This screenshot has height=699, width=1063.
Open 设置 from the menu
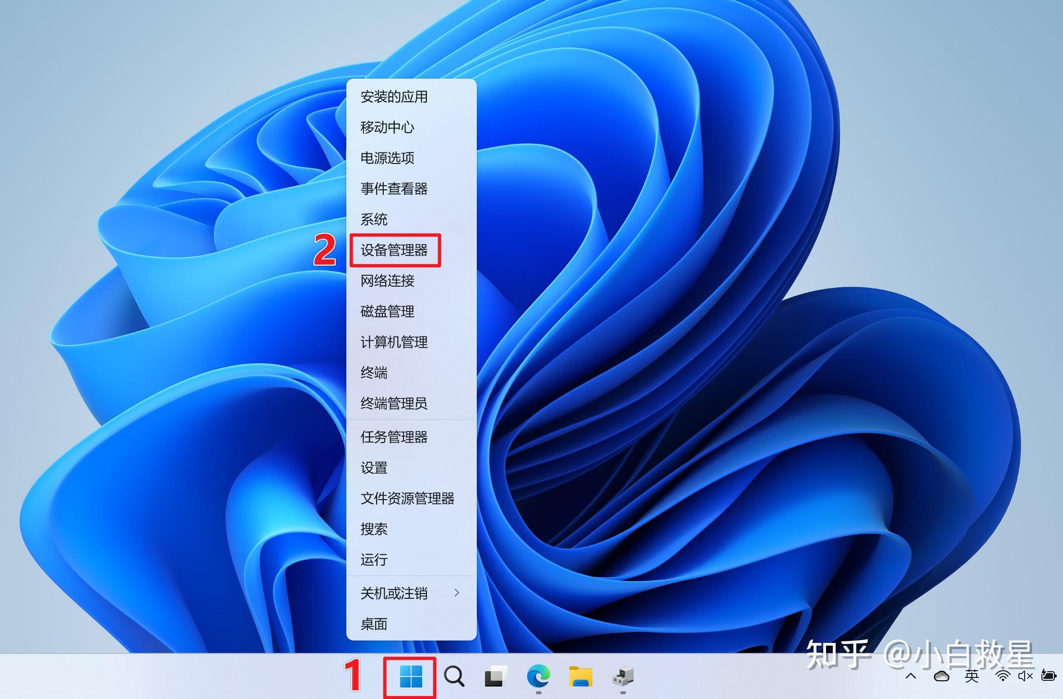click(373, 468)
